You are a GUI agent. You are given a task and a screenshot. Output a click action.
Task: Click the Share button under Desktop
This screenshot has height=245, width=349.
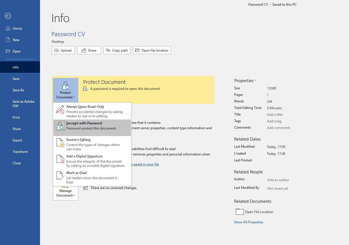89,50
